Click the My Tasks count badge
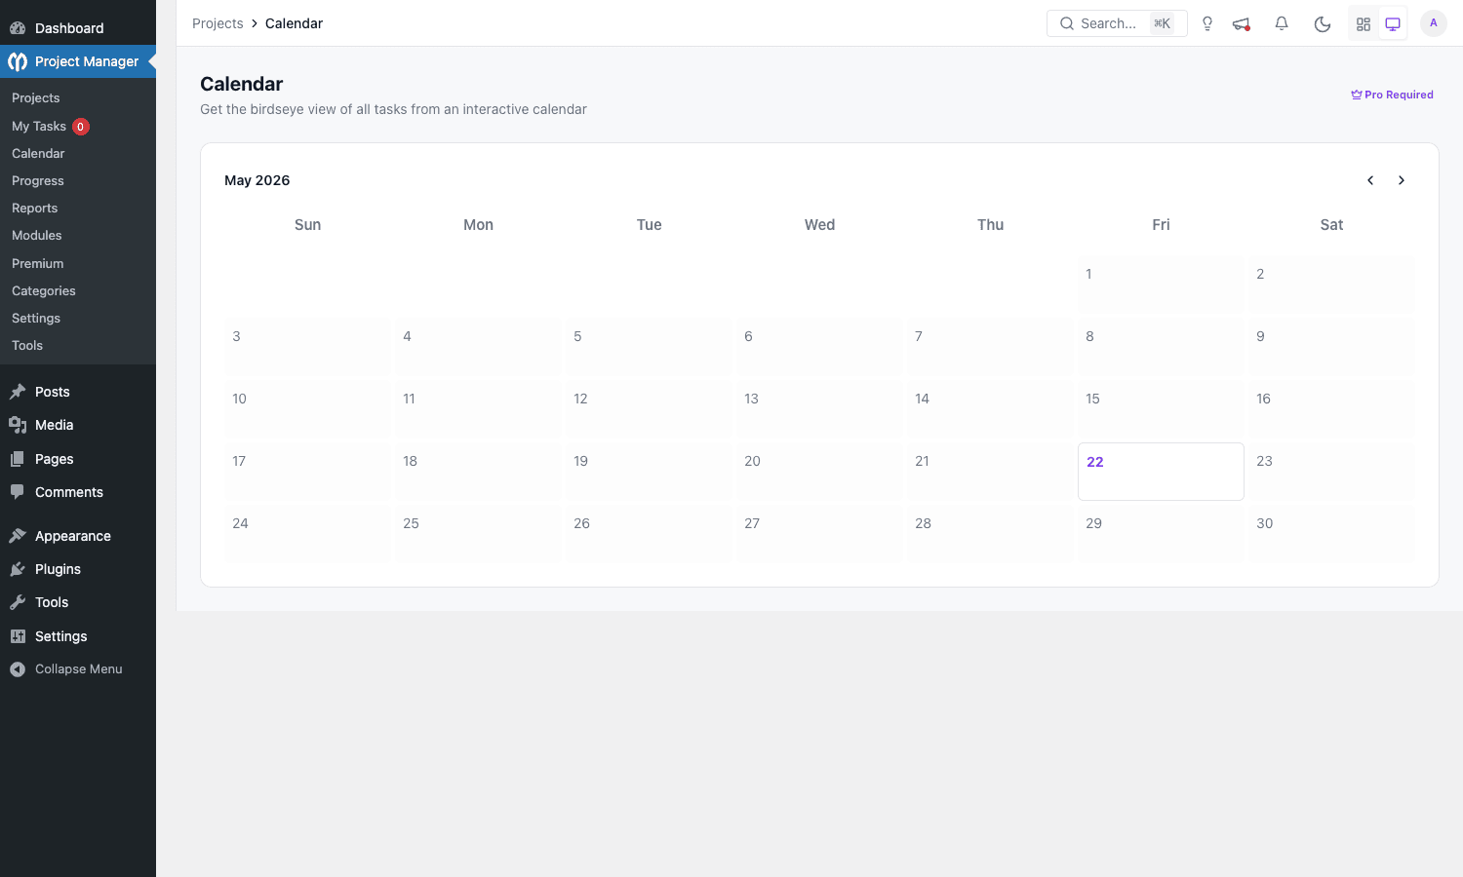 pos(81,127)
